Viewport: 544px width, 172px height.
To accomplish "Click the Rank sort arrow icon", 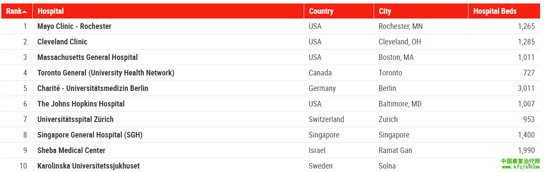I will point(25,12).
